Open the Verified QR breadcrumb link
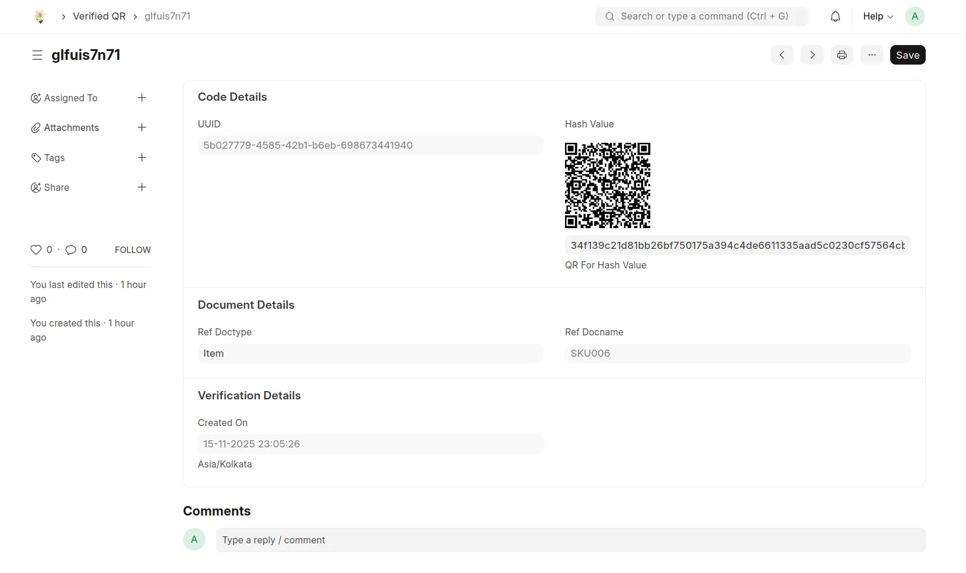 pyautogui.click(x=100, y=16)
